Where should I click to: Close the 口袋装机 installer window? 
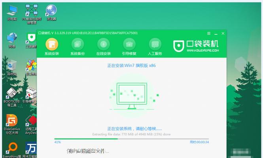tap(223, 33)
